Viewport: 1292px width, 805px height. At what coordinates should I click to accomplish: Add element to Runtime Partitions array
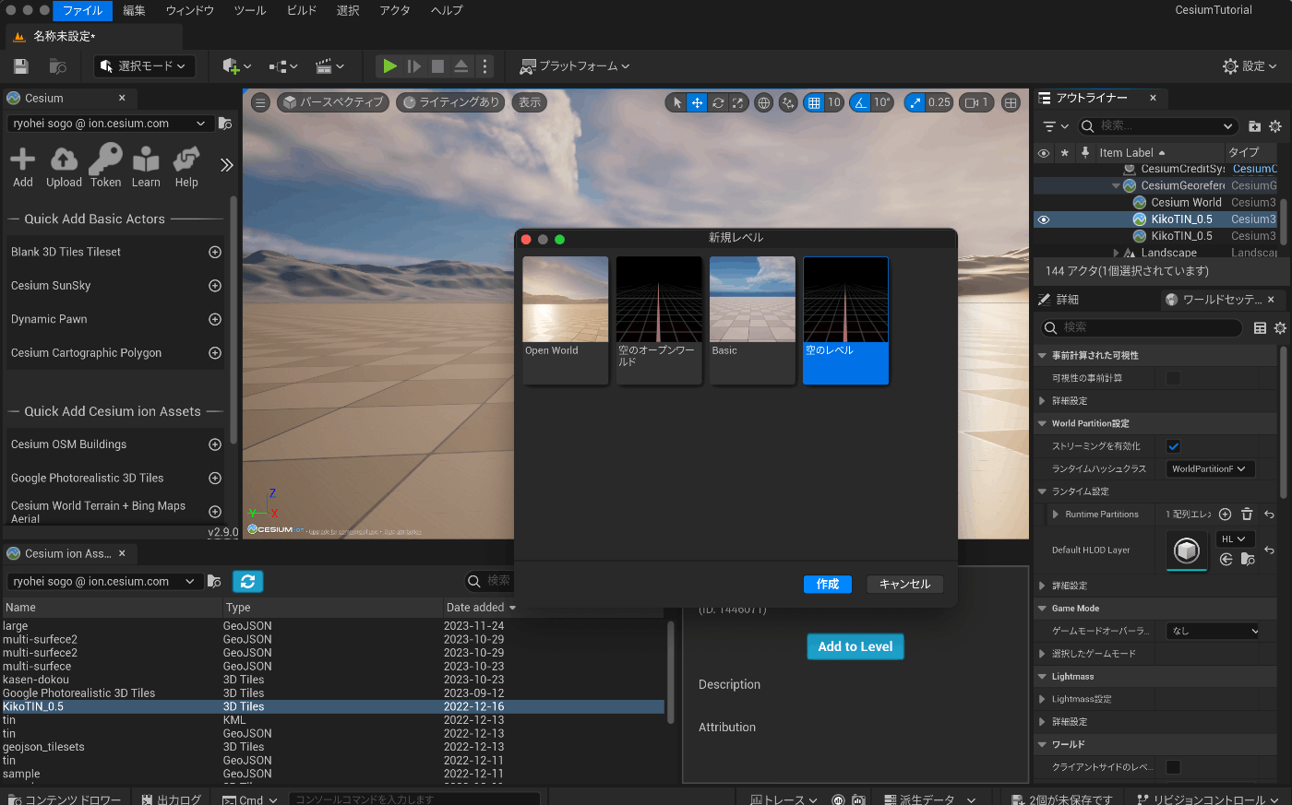click(1225, 515)
